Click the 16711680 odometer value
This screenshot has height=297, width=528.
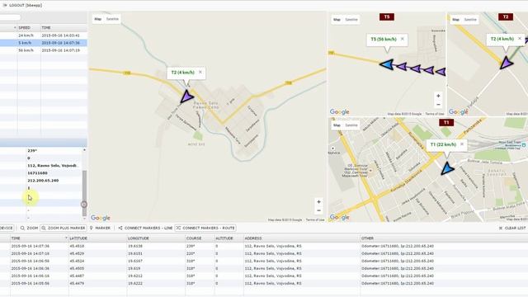pyautogui.click(x=37, y=173)
